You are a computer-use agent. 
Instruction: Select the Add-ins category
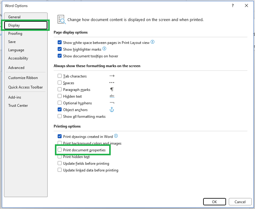26,97
